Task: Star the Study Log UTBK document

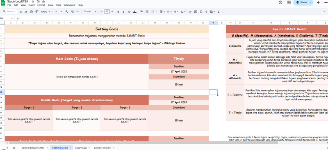Action: pyautogui.click(x=33, y=2)
